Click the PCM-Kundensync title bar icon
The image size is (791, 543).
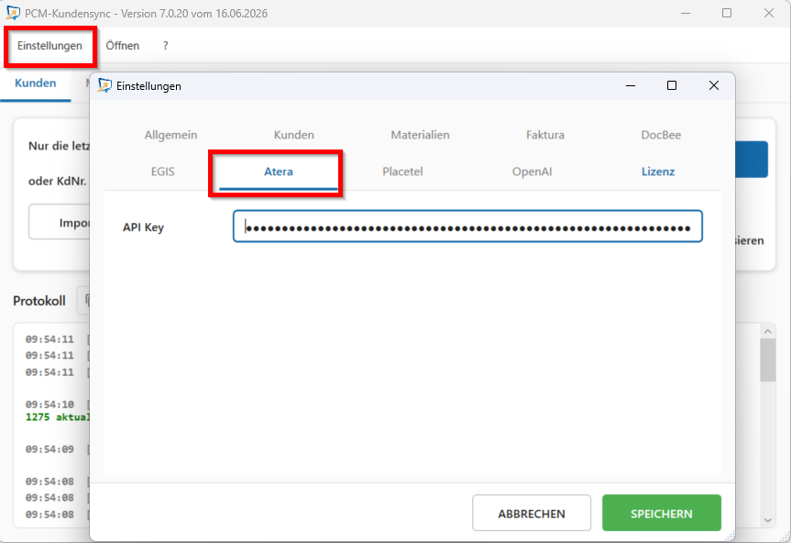13,13
